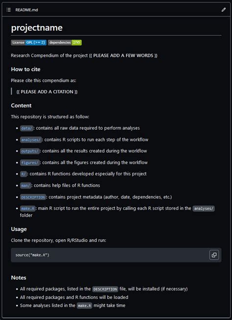
Task: Open the make.R script link
Action: [28, 209]
